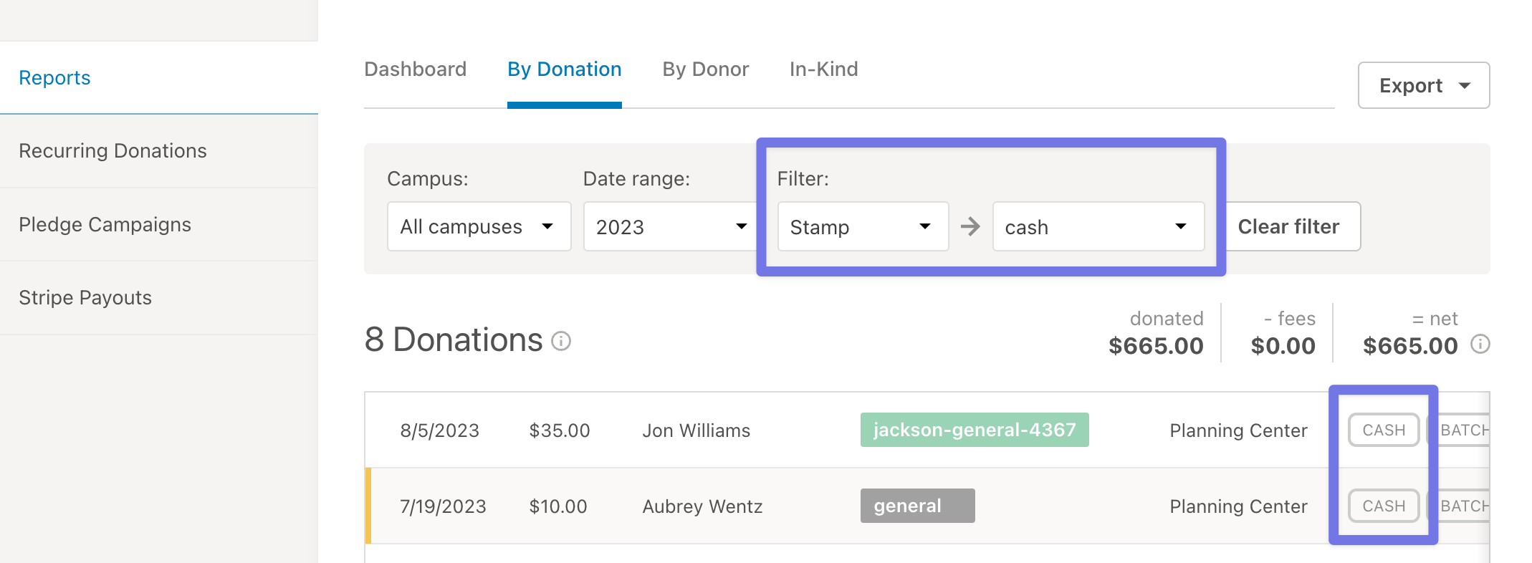Click the gray general fund label
Viewport: 1532px width, 563px height.
(x=918, y=506)
